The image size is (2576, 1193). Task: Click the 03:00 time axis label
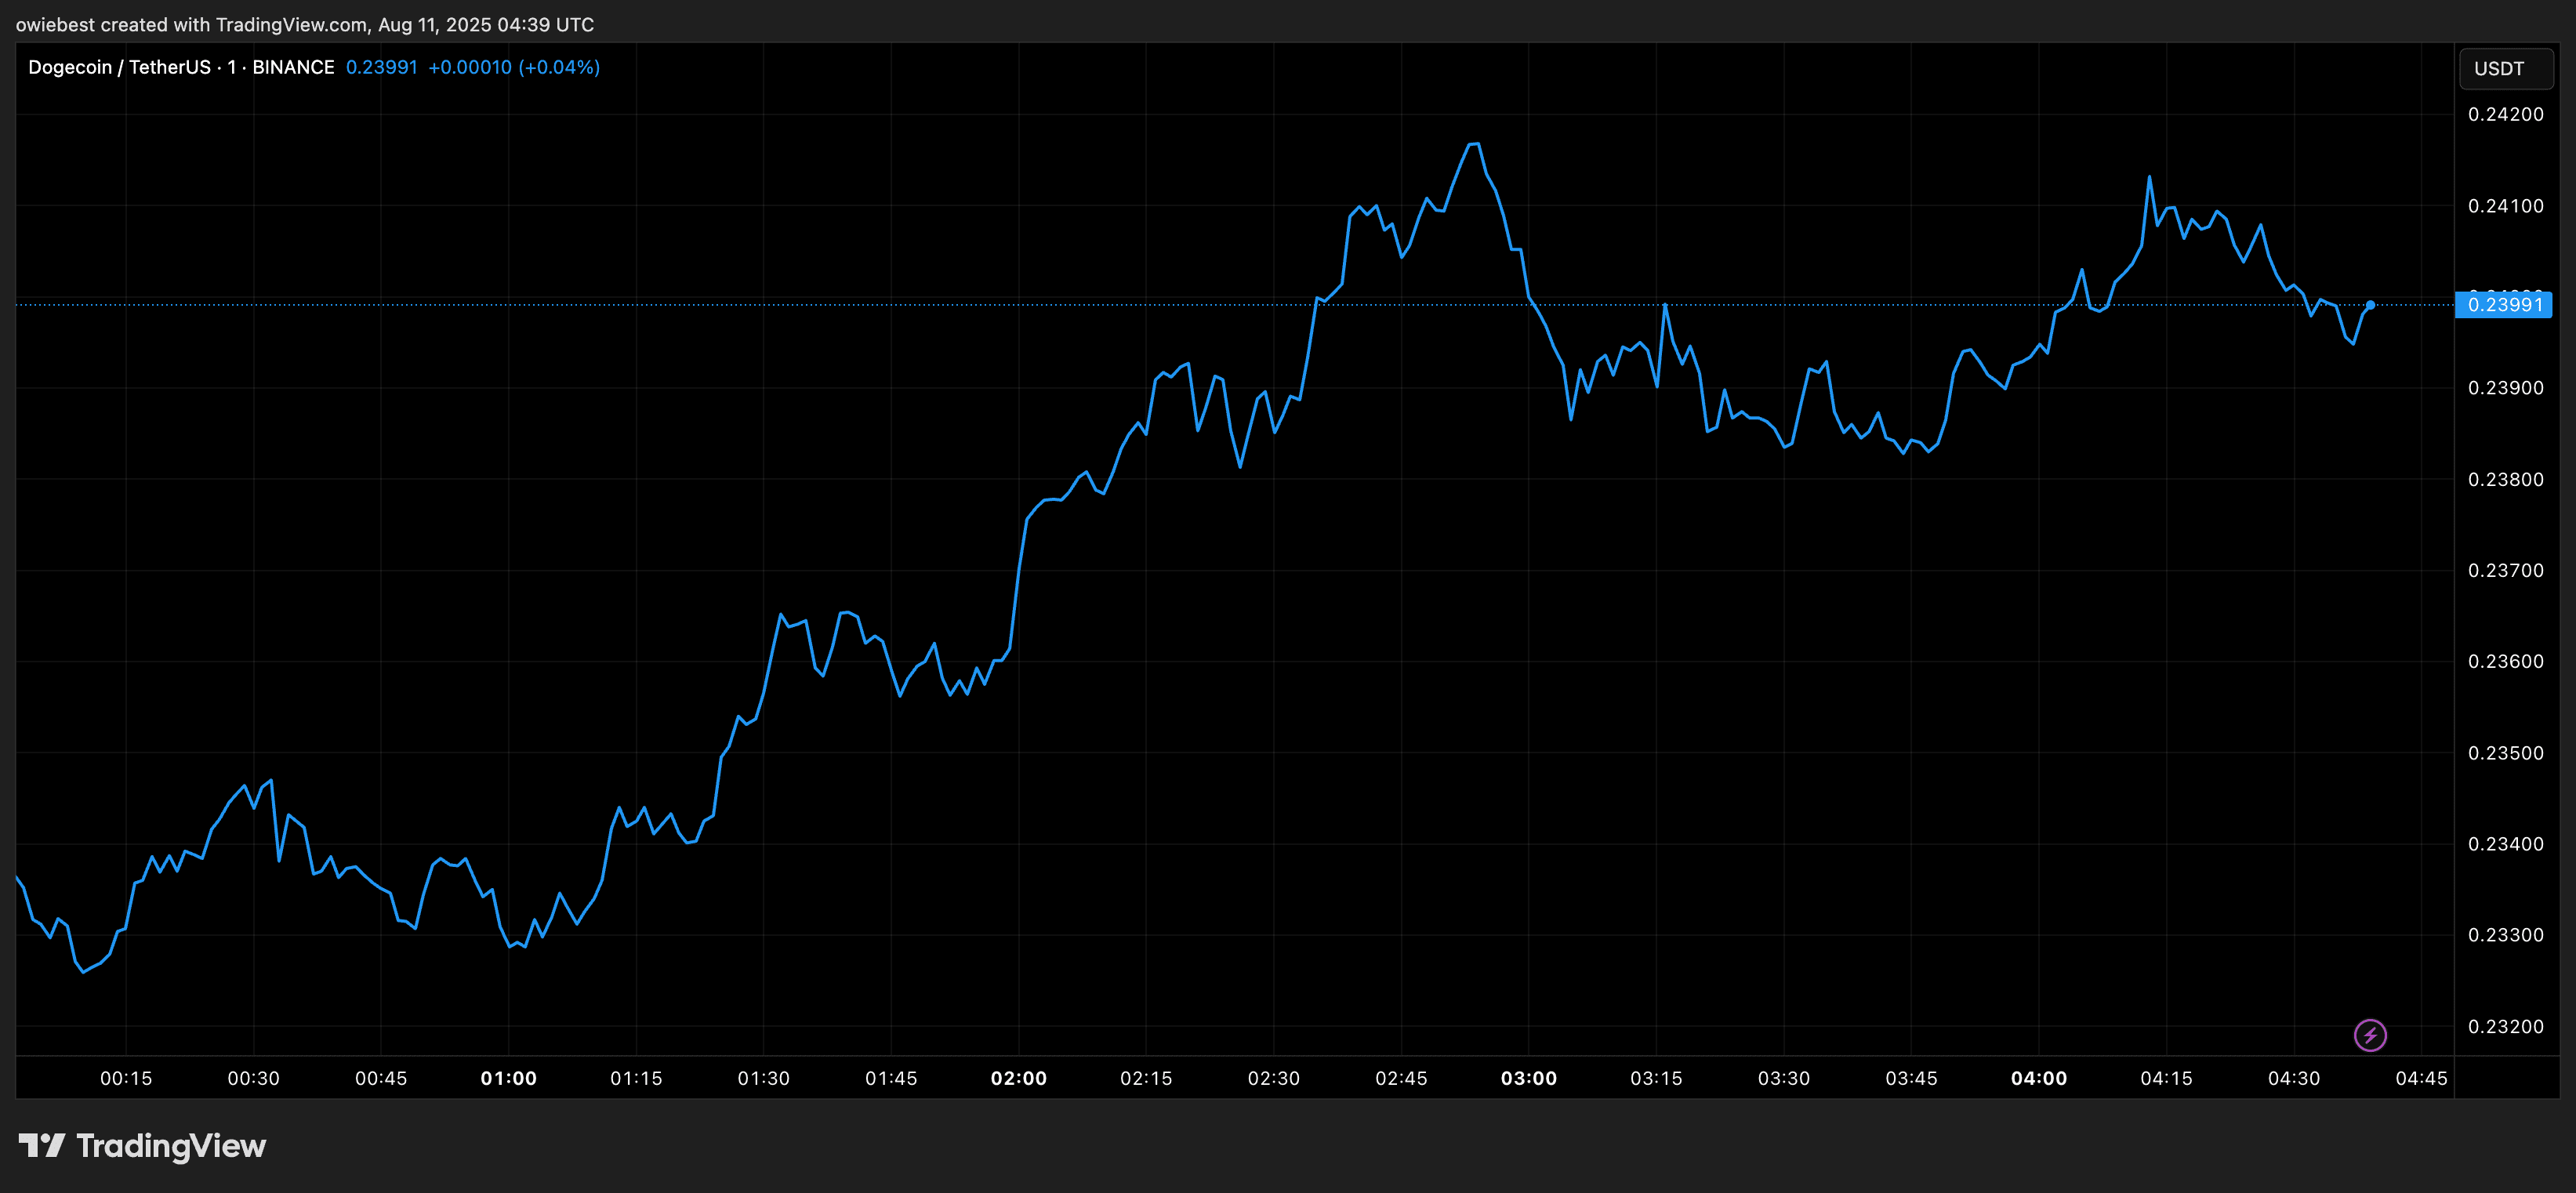[x=1529, y=1078]
